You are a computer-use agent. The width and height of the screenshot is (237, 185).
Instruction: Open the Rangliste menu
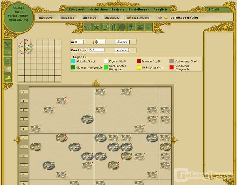tap(161, 8)
